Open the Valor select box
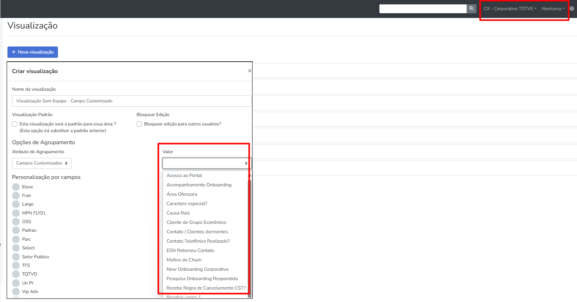The width and height of the screenshot is (577, 302). click(207, 163)
